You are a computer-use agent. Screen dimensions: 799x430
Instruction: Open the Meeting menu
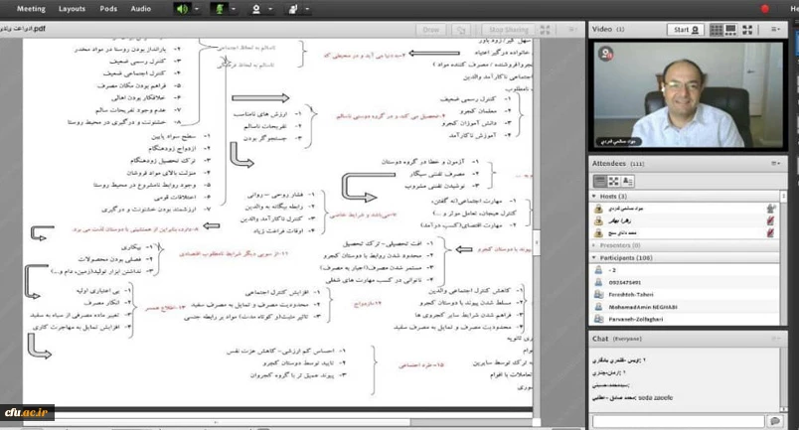click(x=31, y=8)
